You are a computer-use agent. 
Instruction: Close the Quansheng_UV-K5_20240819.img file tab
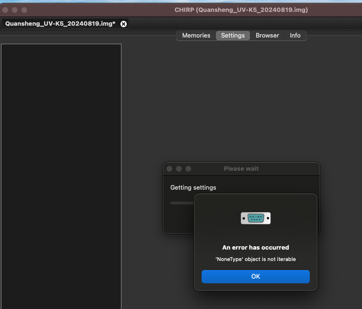[123, 24]
